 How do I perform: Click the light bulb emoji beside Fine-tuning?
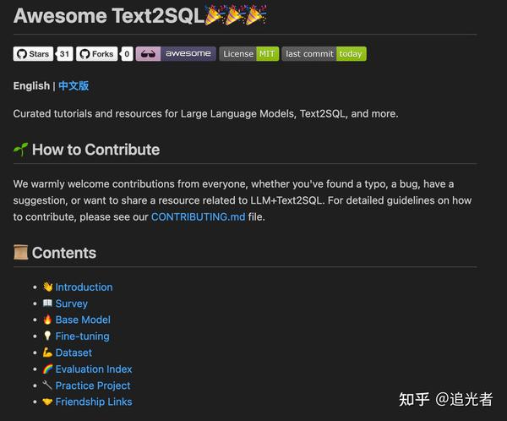pos(47,336)
